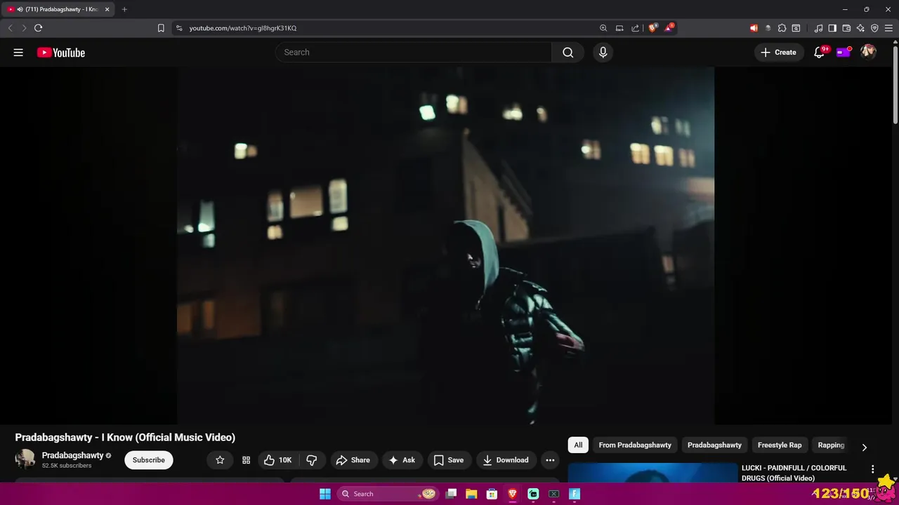
Task: Select the All filter chip
Action: tap(578, 445)
